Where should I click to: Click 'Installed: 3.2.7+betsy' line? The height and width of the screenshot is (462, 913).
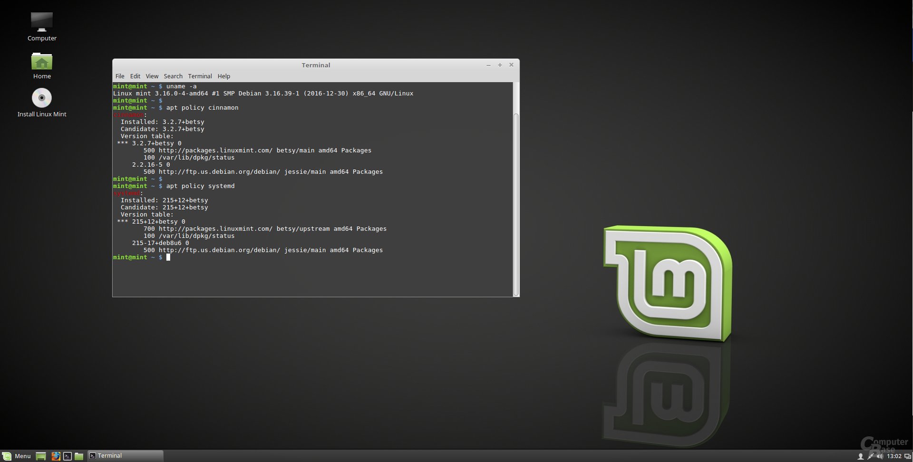(x=162, y=122)
